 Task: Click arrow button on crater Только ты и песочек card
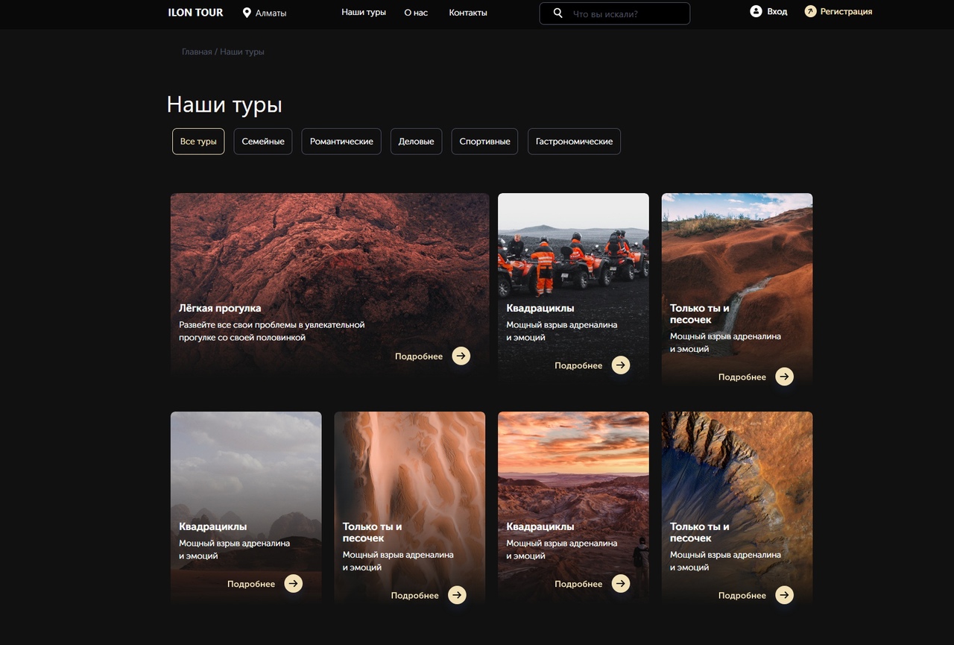[x=784, y=594]
